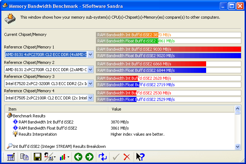The image size is (246, 164).
Task: Click the blue diamond icon for Int Buff'd
Action: [15, 122]
